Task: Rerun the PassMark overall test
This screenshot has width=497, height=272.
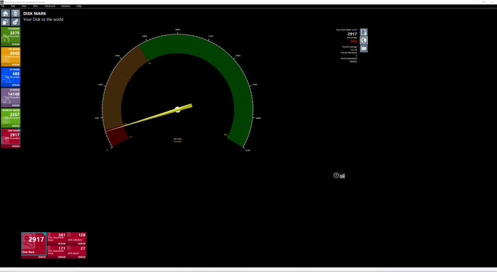Action: tap(16, 44)
